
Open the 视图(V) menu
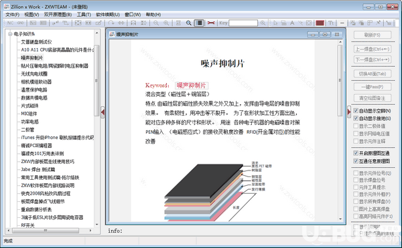(x=31, y=15)
